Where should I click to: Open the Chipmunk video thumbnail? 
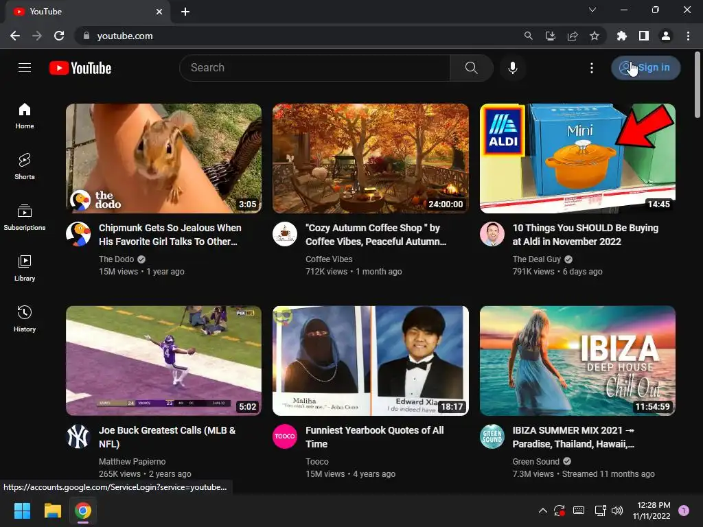pyautogui.click(x=163, y=159)
